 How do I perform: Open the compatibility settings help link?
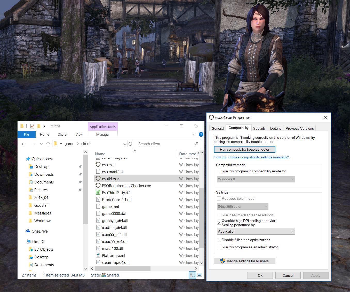(251, 157)
